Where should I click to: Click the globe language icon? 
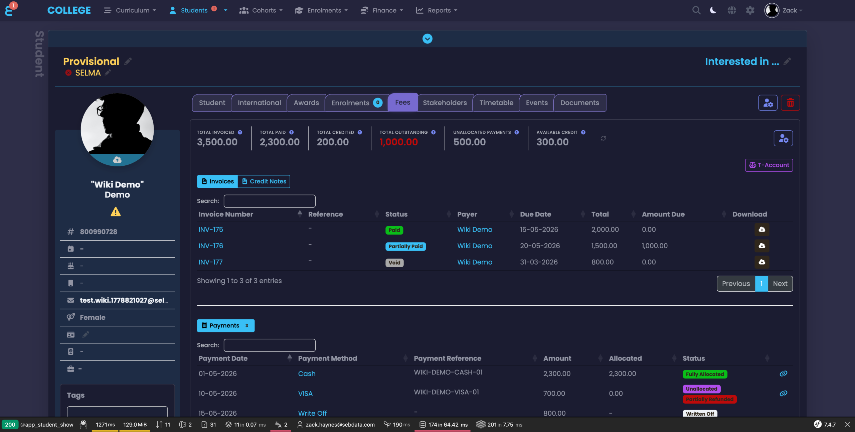point(731,10)
